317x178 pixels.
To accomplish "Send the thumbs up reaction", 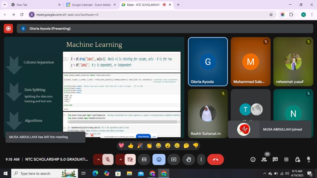I will click(x=131, y=145).
